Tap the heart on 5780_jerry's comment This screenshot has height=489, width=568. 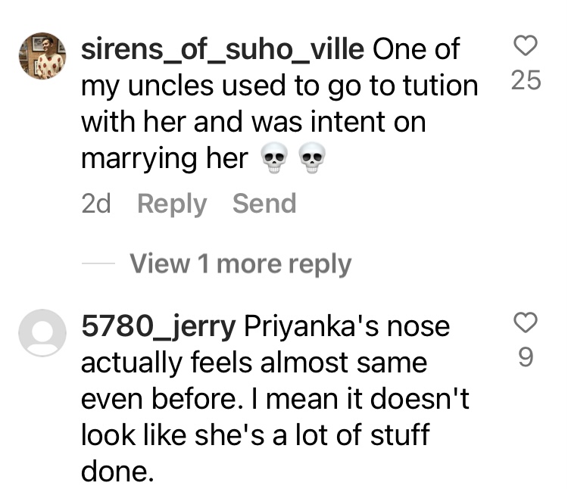[526, 325]
